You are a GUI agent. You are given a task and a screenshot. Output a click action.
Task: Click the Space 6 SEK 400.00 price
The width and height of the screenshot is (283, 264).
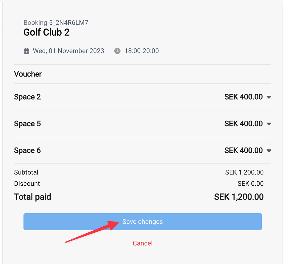243,150
